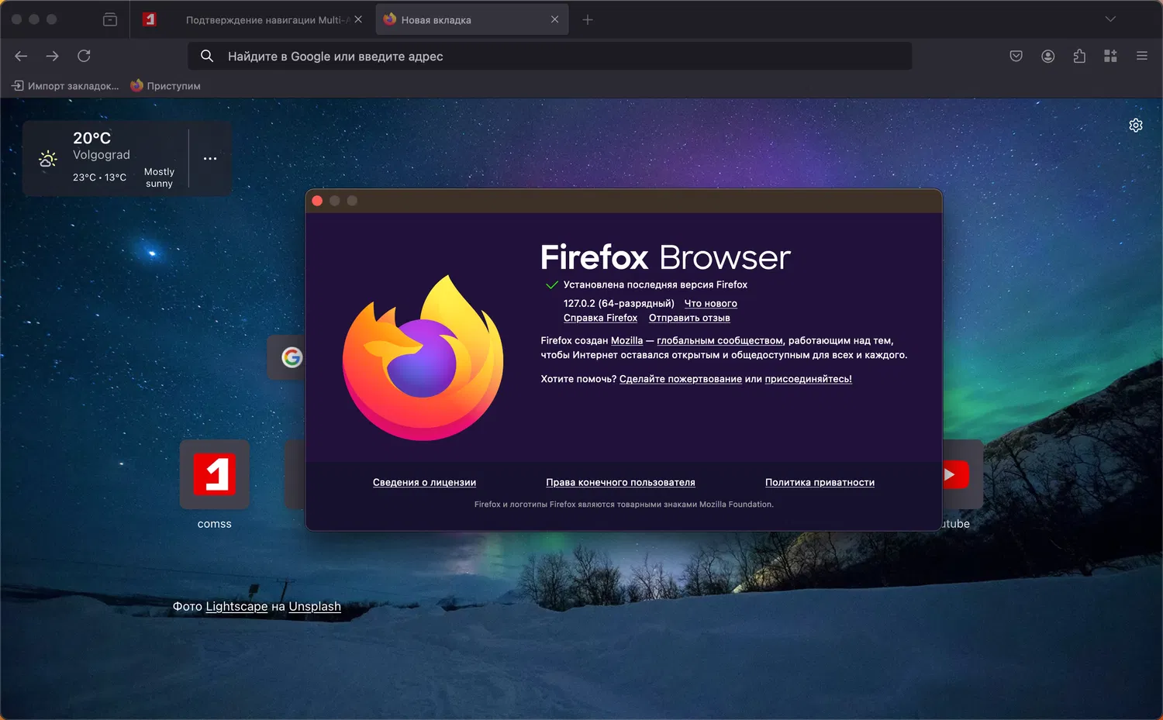Open the Импорт закладок bookmark item
The image size is (1163, 720).
click(x=65, y=86)
